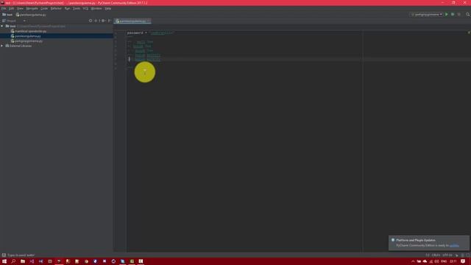Screen dimensions: 471x265
Task: Click the lock read-only status icon
Action: click(x=456, y=255)
